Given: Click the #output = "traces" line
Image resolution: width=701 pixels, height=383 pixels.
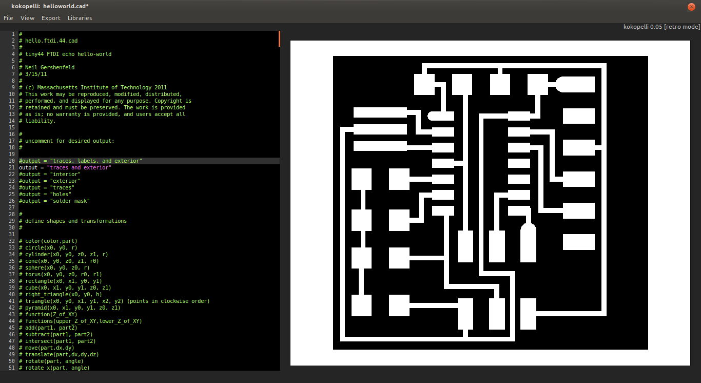Looking at the screenshot, I should click(46, 187).
